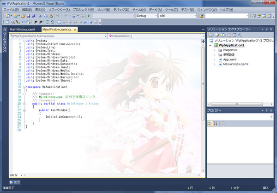The image size is (277, 193).
Task: Click the Increase Indent toolbar icon
Action: pyautogui.click(x=41, y=22)
